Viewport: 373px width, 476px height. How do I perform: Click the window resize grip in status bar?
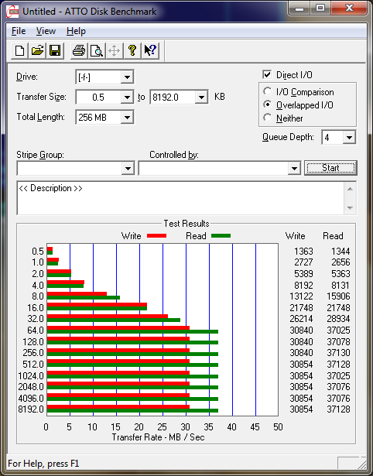point(361,464)
